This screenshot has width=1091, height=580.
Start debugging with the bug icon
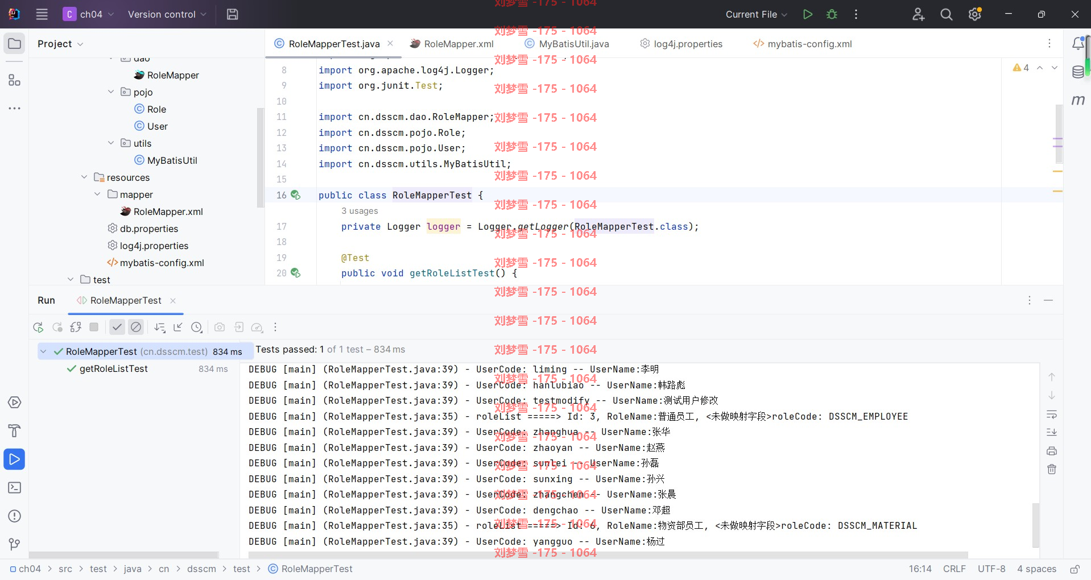point(832,14)
